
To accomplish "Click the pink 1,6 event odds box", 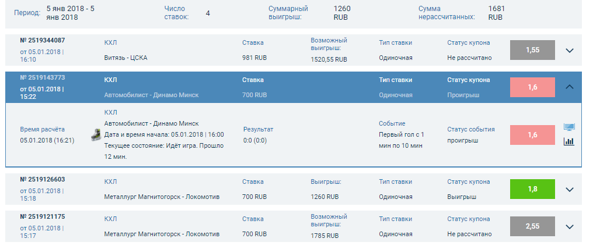I will 532,134.
